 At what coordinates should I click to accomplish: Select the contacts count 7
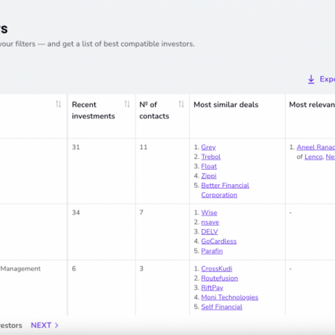[x=141, y=213]
